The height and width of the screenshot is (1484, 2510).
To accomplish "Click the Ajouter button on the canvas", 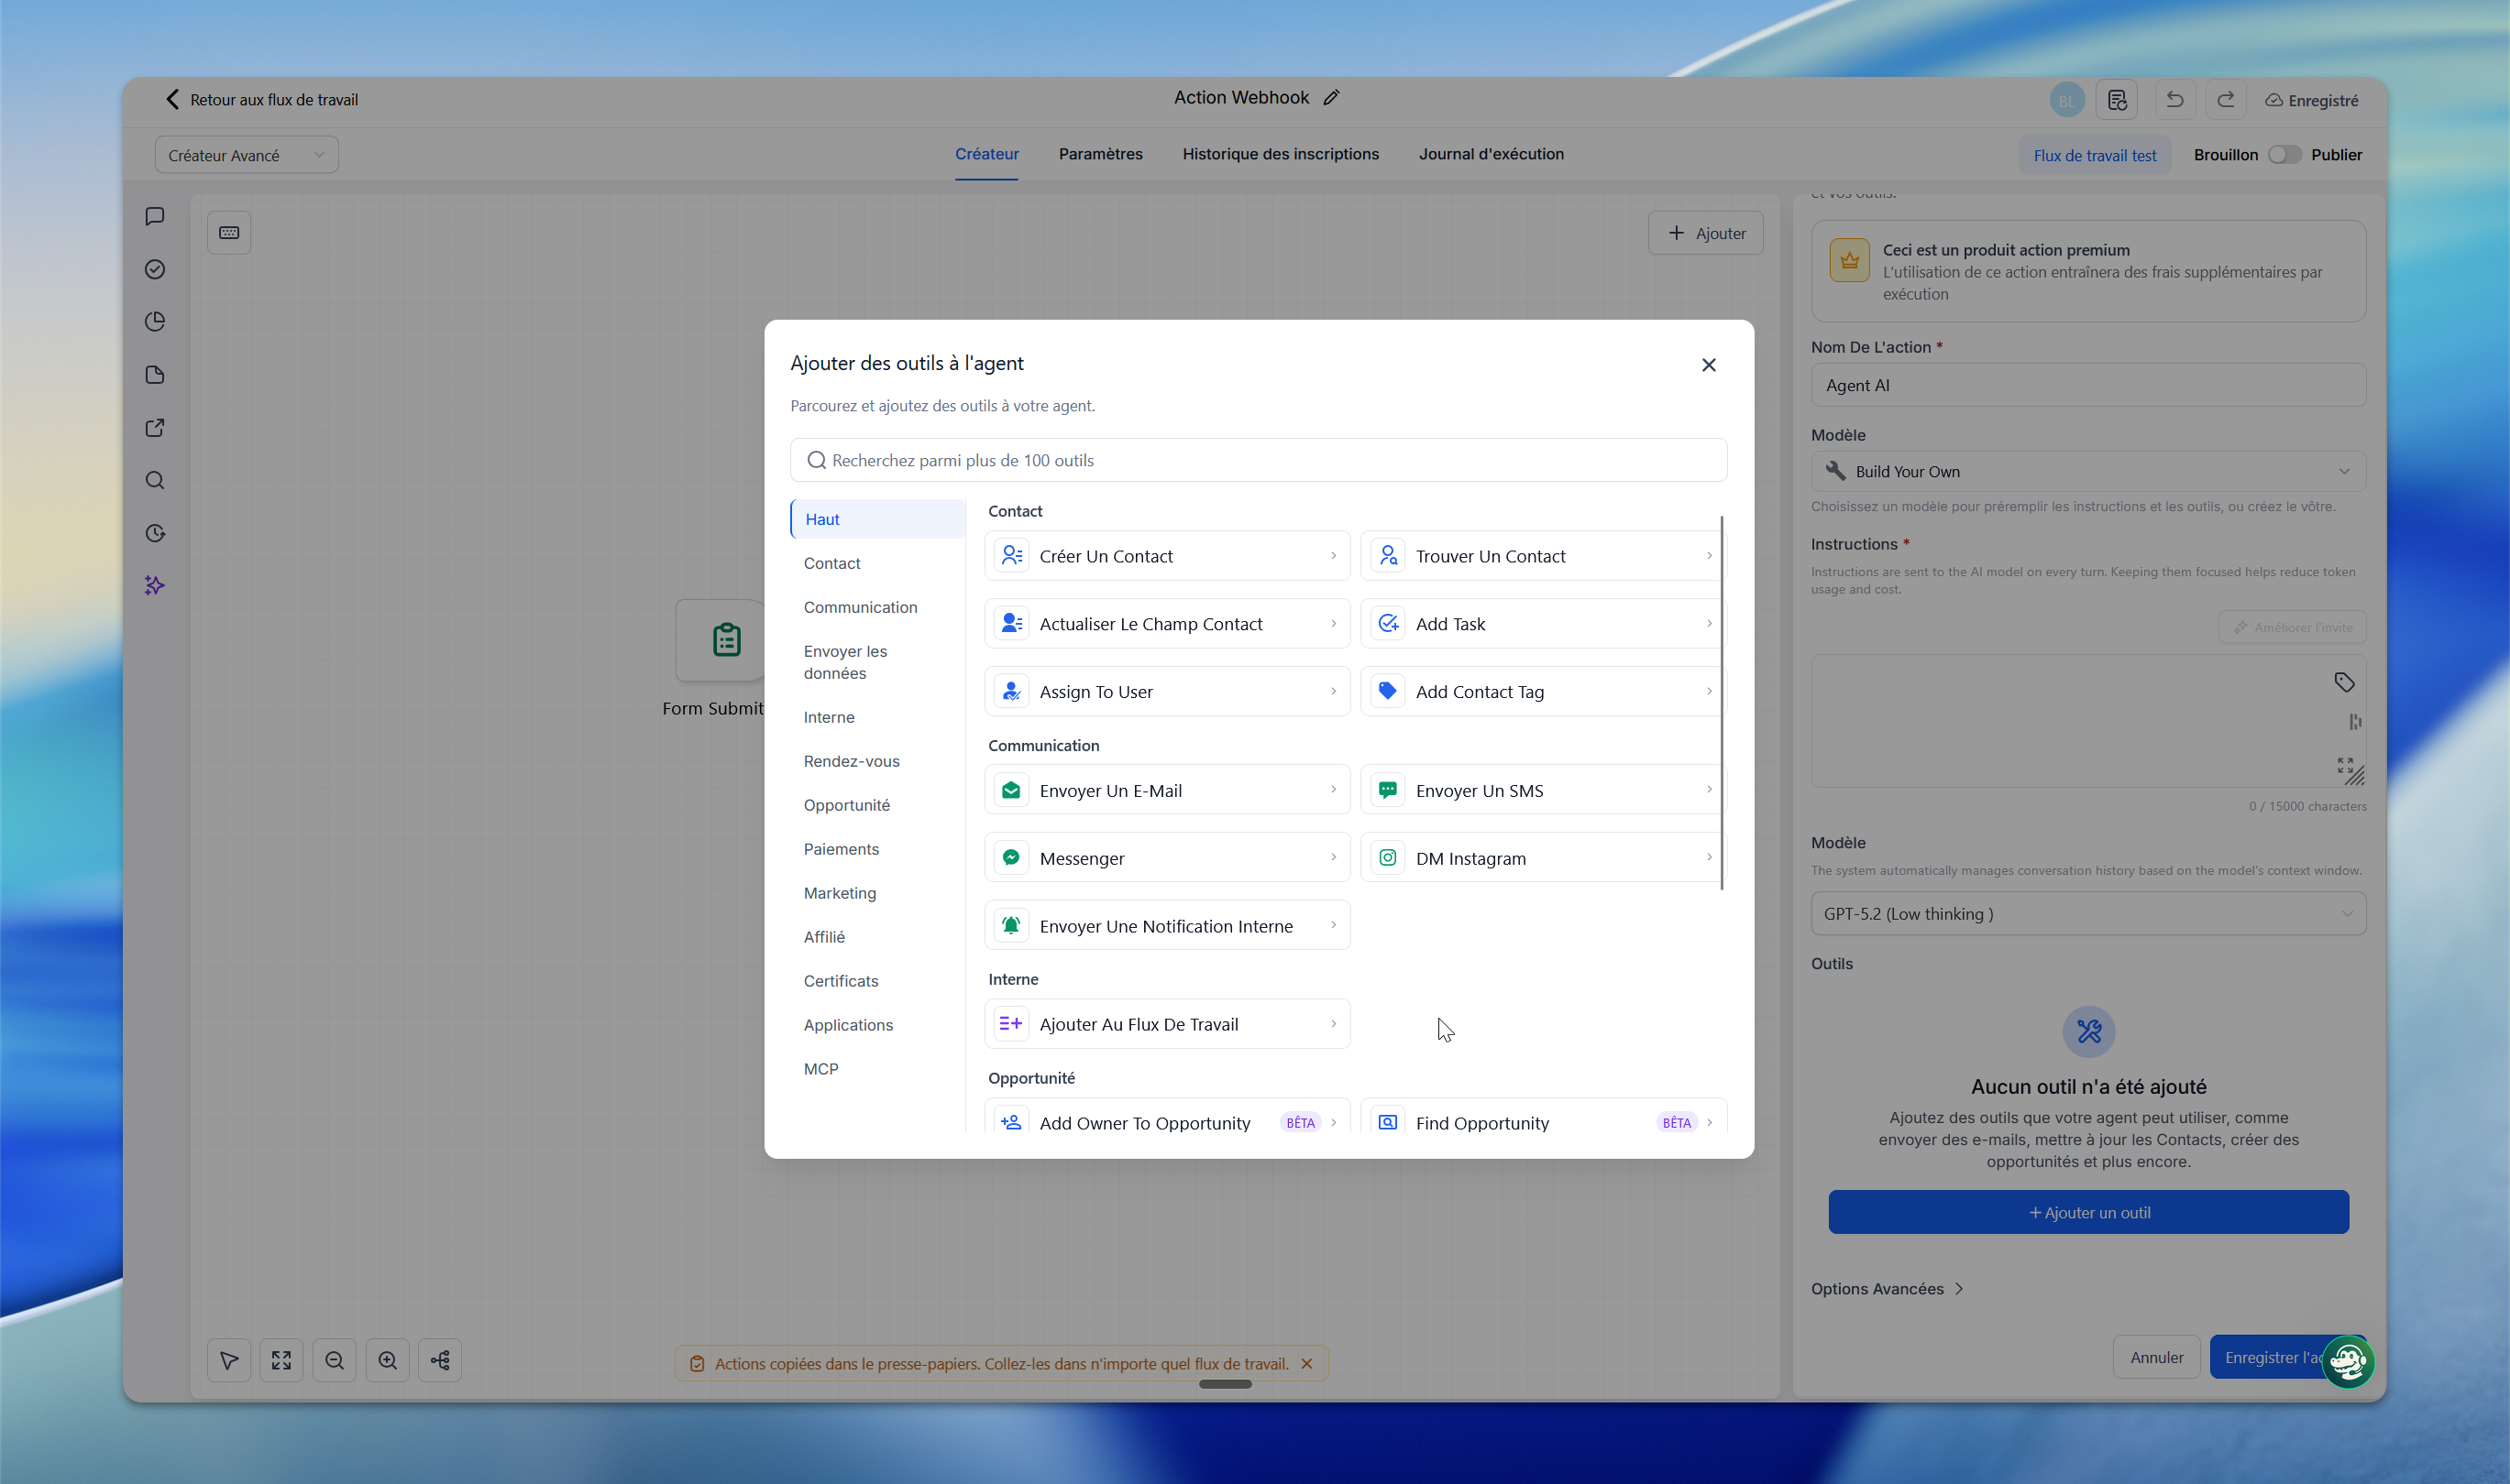I will 1706,233.
